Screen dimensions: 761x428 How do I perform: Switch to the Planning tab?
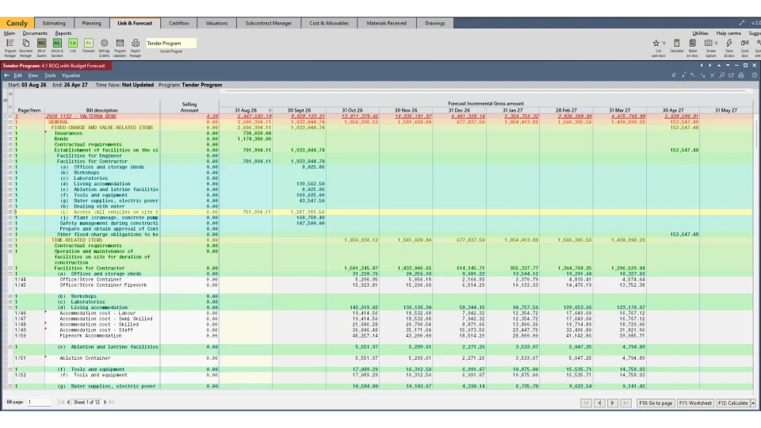coord(92,23)
